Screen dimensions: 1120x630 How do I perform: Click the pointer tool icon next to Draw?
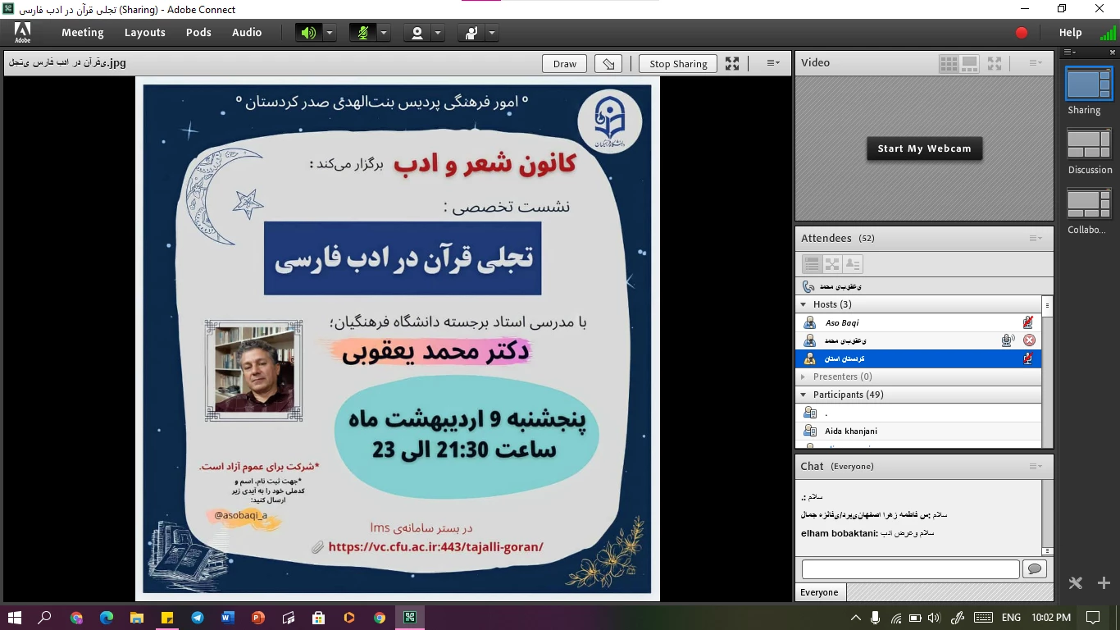608,64
